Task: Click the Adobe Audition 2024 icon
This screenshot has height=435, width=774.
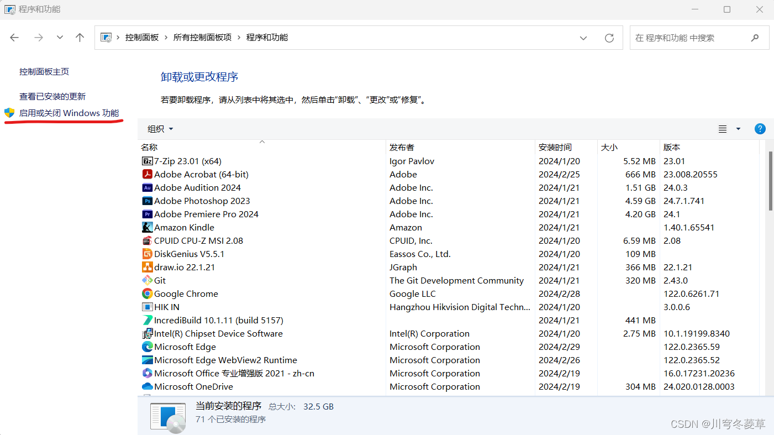Action: coord(147,188)
